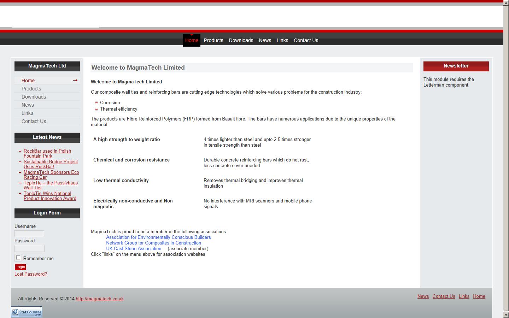Open Downloads in the top navigation bar
The image size is (509, 318).
(241, 40)
